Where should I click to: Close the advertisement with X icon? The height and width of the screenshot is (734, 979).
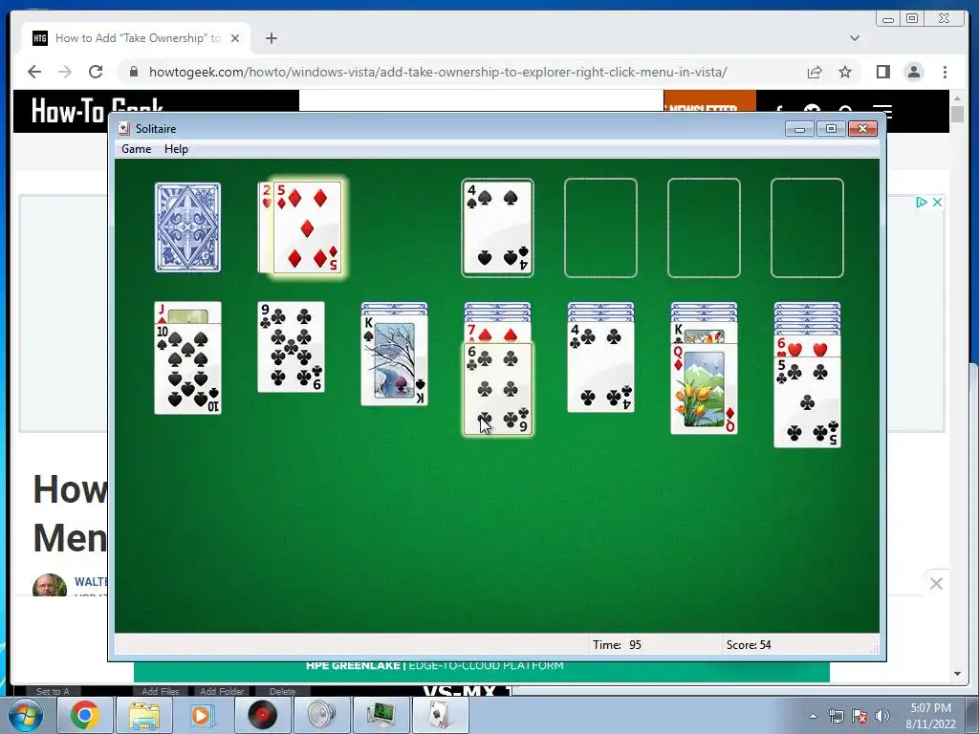937,203
